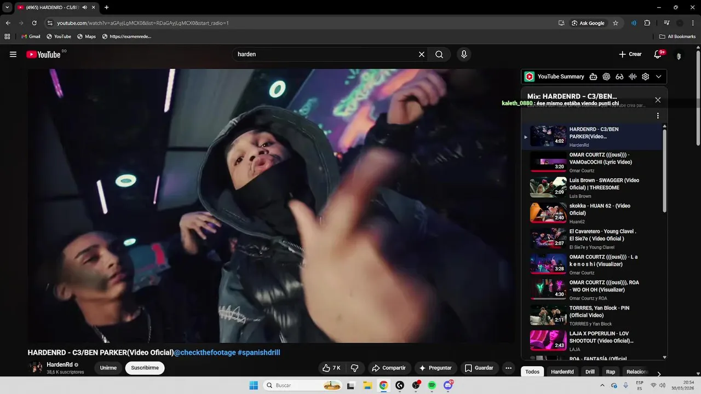The height and width of the screenshot is (394, 701).
Task: Click the magnifier search button
Action: tap(439, 54)
